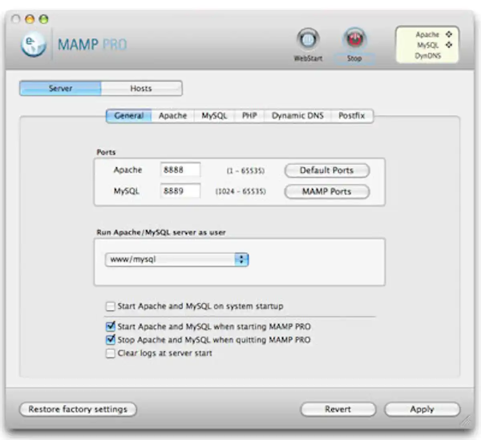Click the MySQL port field 8889

(x=180, y=191)
